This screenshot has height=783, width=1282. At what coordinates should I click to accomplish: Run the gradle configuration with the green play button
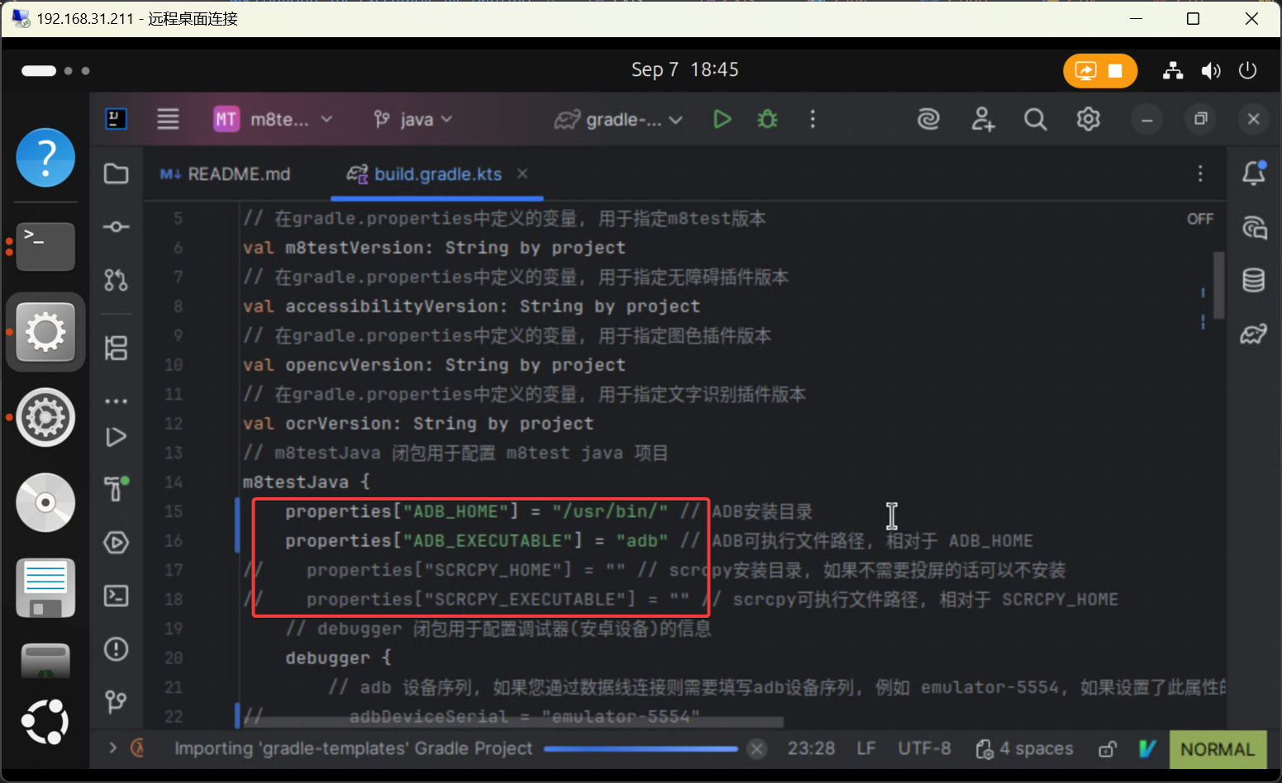tap(722, 120)
